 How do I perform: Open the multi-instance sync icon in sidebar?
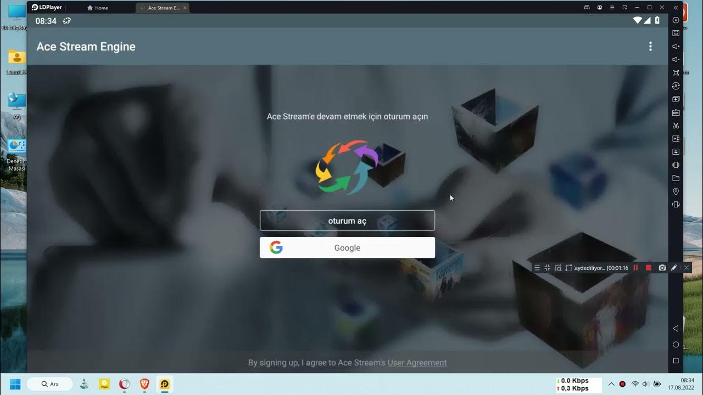click(x=676, y=99)
